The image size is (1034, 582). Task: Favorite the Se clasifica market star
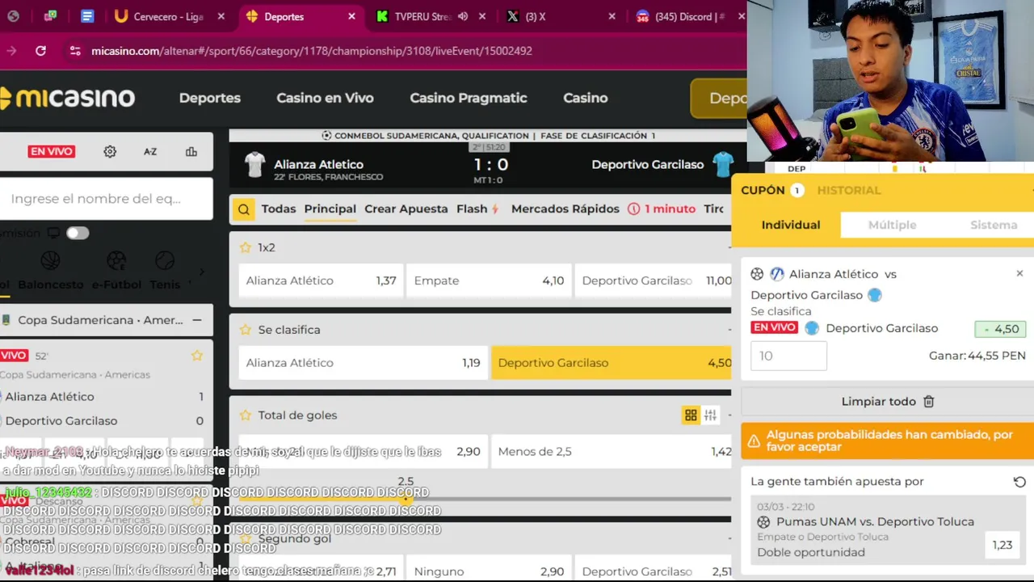click(246, 330)
